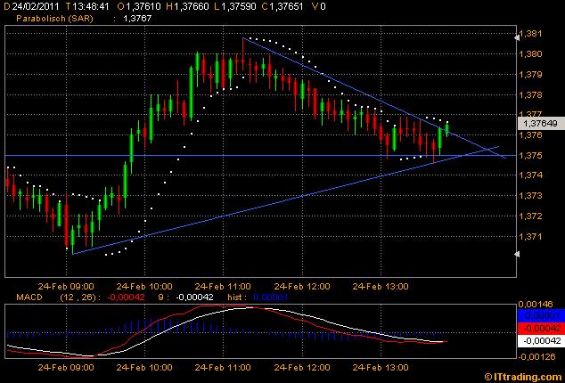Viewport: 565px width, 383px height.
Task: Click the blue histogram value 0,00001 in MACD header
Action: pos(270,297)
